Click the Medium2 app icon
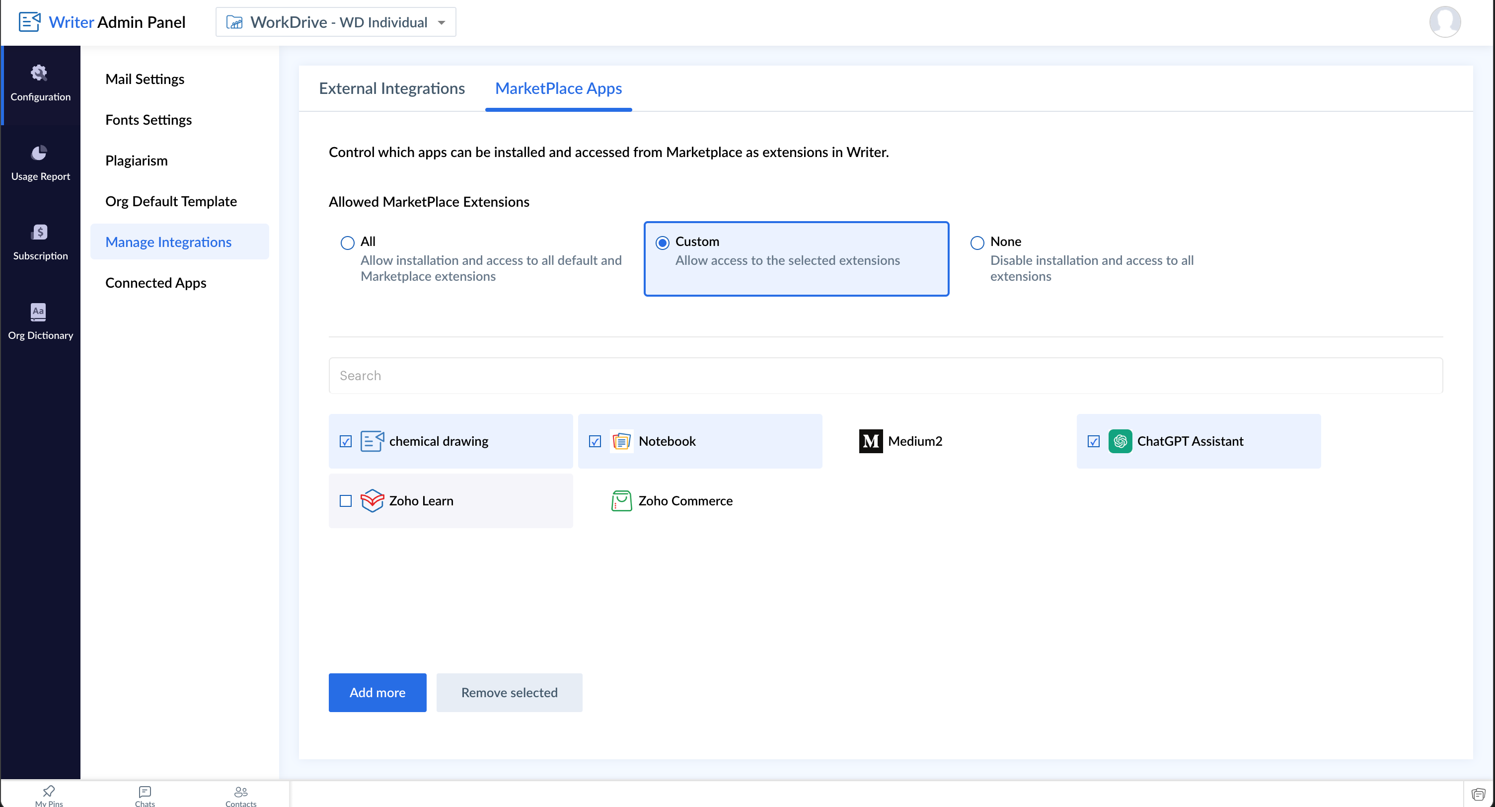The image size is (1495, 807). [871, 441]
